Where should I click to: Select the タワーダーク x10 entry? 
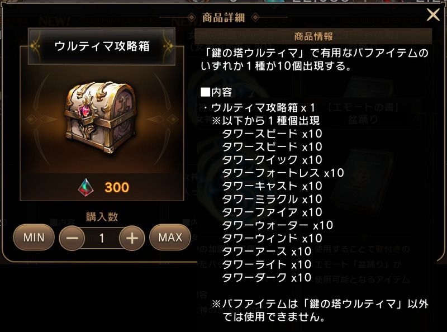pyautogui.click(x=267, y=278)
